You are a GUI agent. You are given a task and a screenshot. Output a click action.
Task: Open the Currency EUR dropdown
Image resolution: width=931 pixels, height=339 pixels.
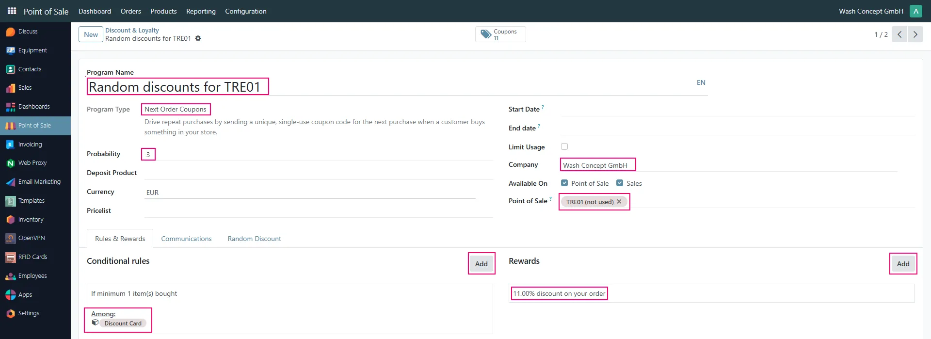point(309,193)
